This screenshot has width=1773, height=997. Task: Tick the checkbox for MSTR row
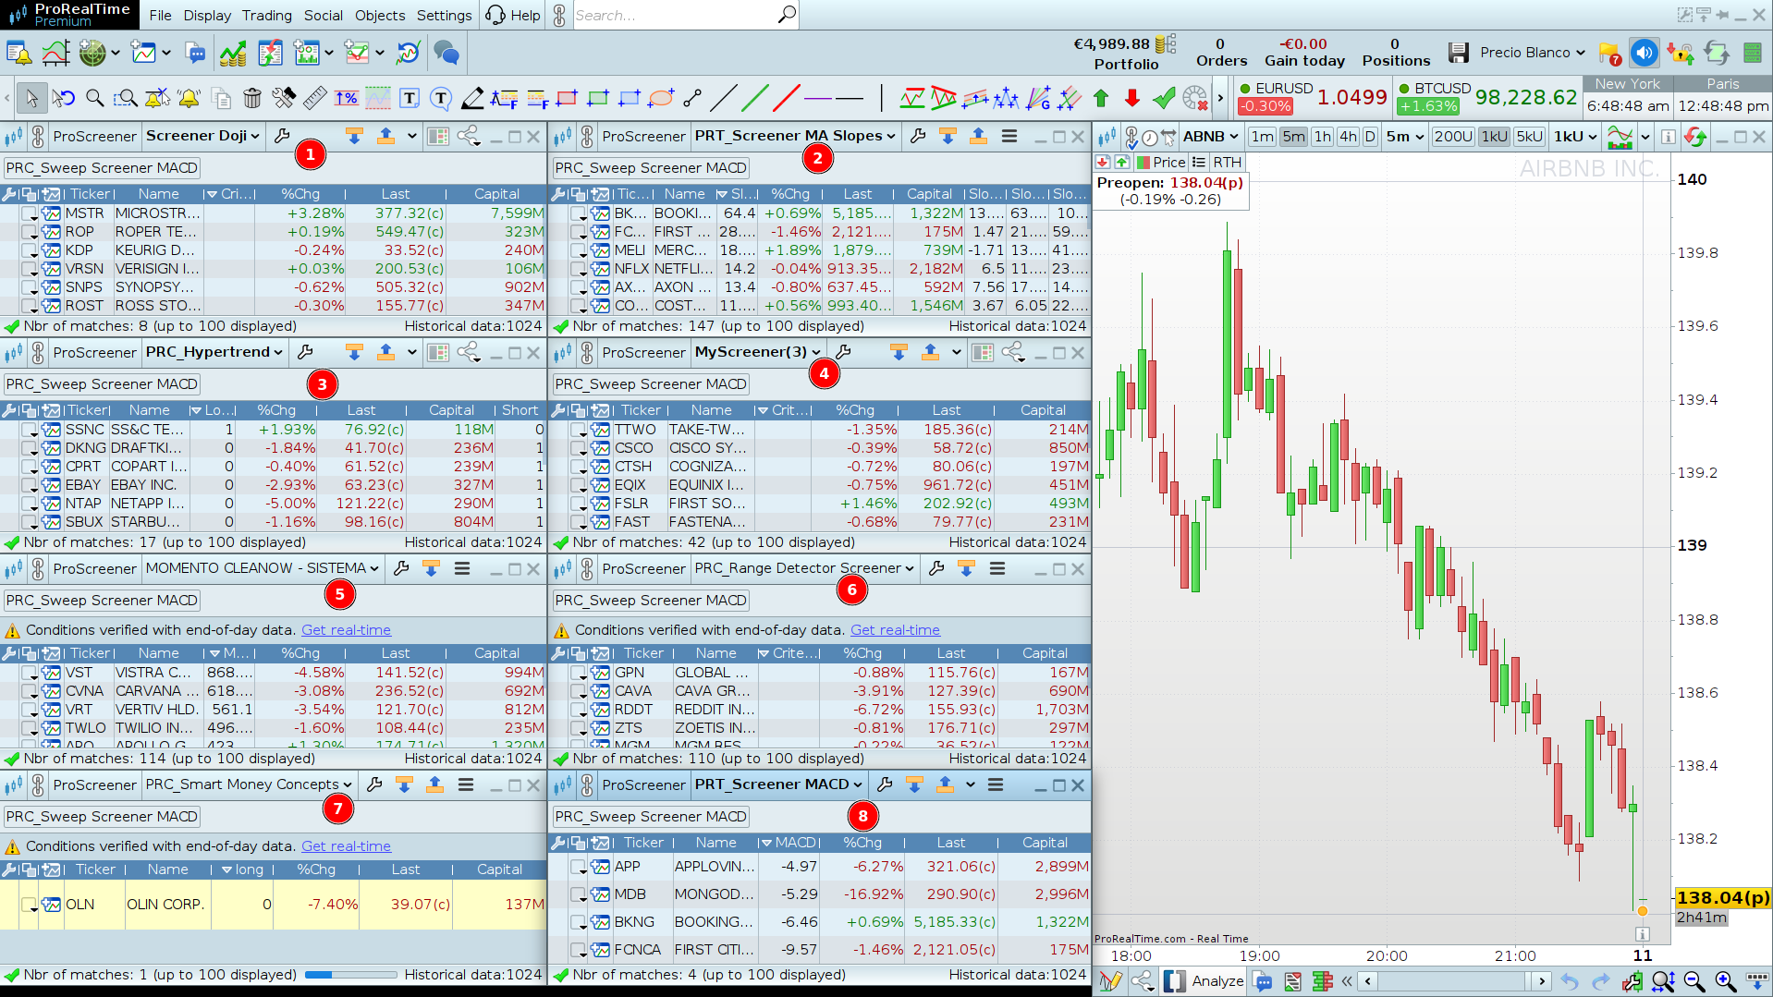click(30, 213)
